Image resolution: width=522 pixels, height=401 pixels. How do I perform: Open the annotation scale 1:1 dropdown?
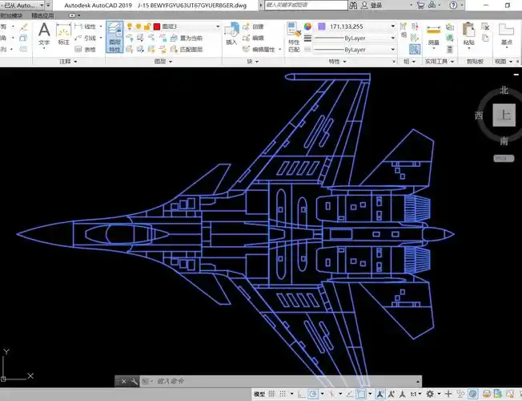pos(416,395)
